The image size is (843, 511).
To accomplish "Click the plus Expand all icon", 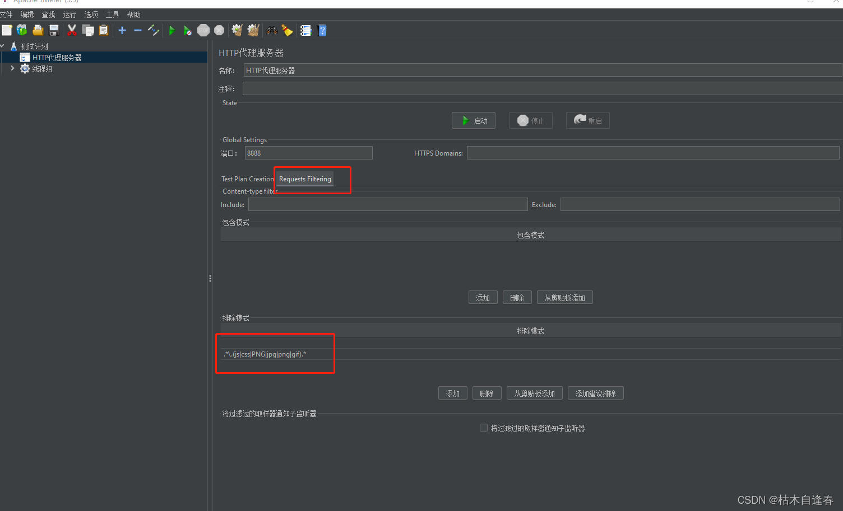I will [x=122, y=30].
